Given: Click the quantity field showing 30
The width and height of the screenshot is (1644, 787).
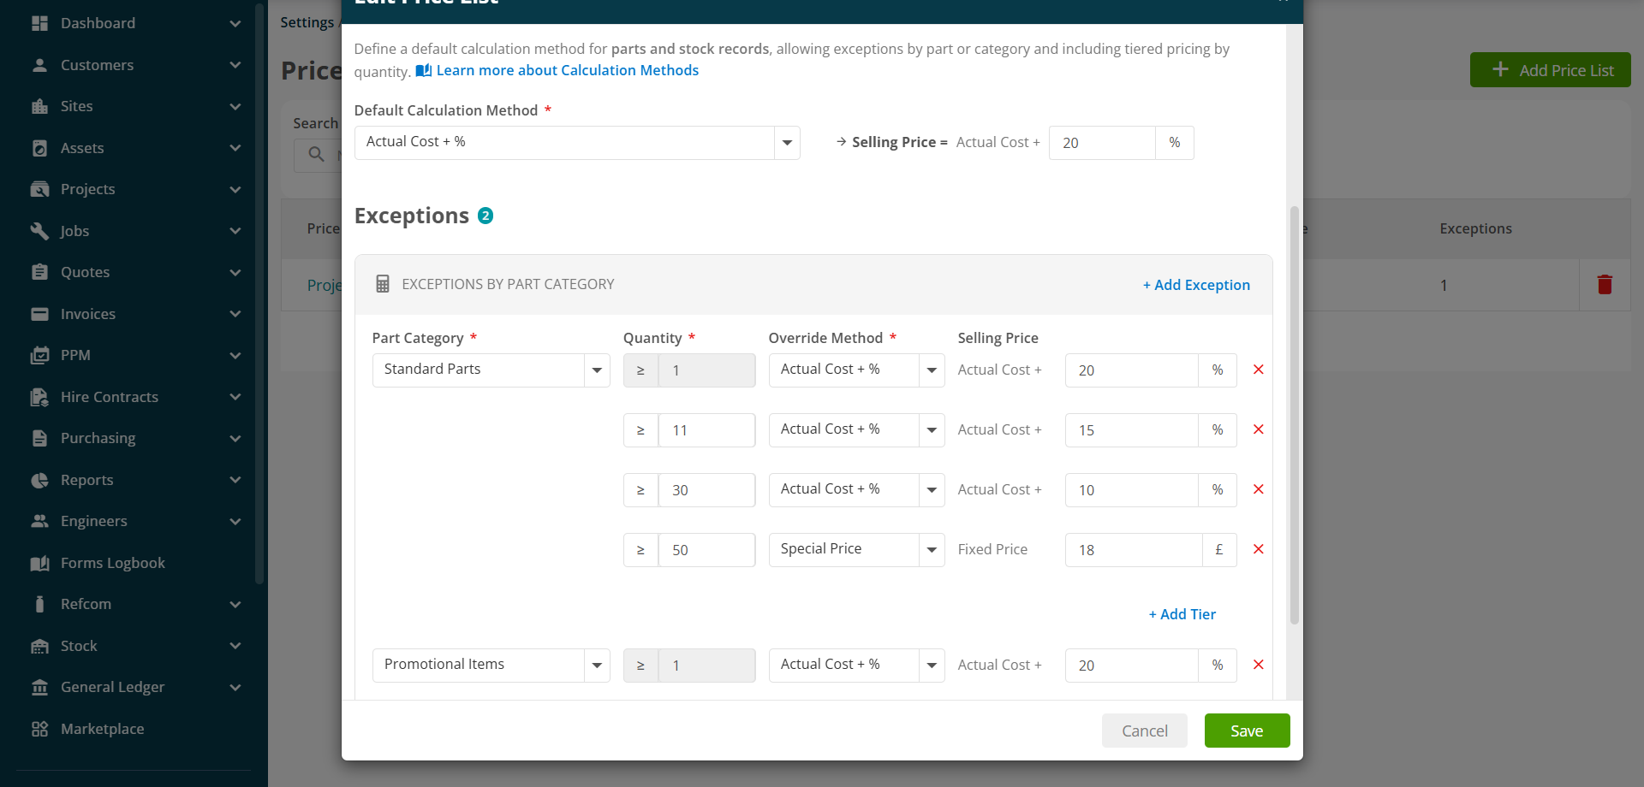Looking at the screenshot, I should [706, 490].
